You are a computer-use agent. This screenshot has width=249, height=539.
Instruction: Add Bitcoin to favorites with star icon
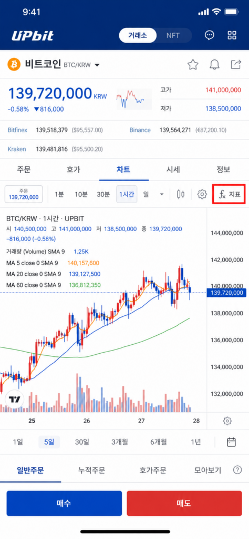click(193, 64)
